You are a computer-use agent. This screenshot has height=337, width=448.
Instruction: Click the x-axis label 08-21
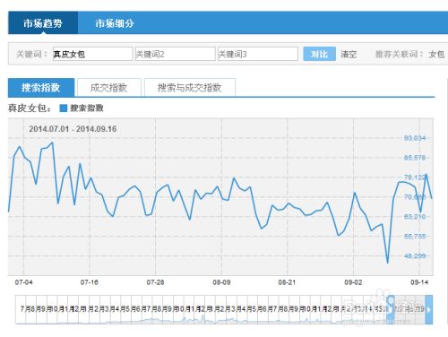pyautogui.click(x=287, y=282)
